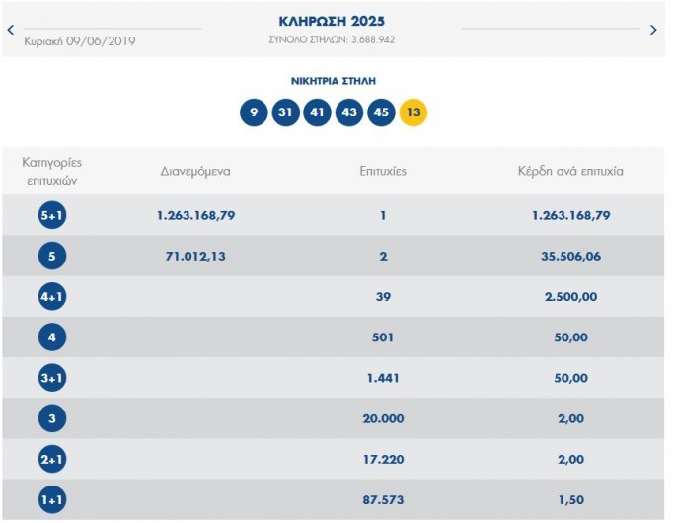
Task: Click winning number ball 31
Action: (x=285, y=112)
